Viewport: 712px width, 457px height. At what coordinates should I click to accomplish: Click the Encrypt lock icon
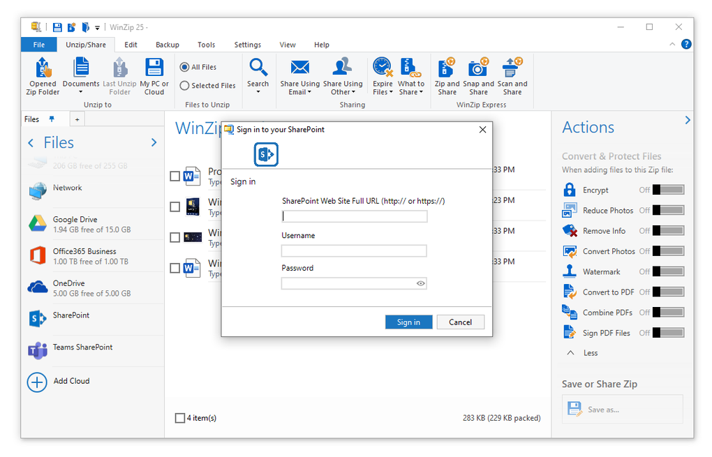click(570, 190)
